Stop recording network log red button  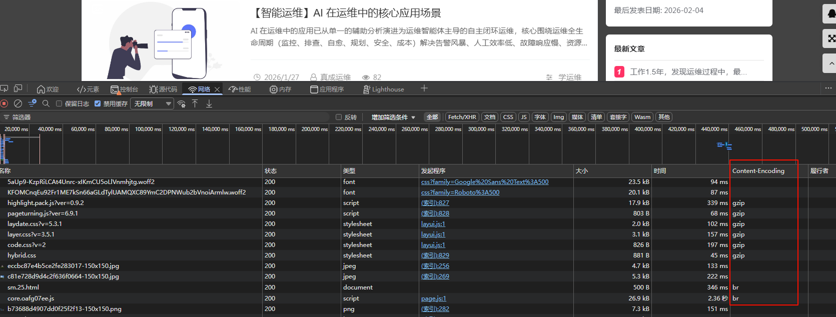(x=4, y=103)
